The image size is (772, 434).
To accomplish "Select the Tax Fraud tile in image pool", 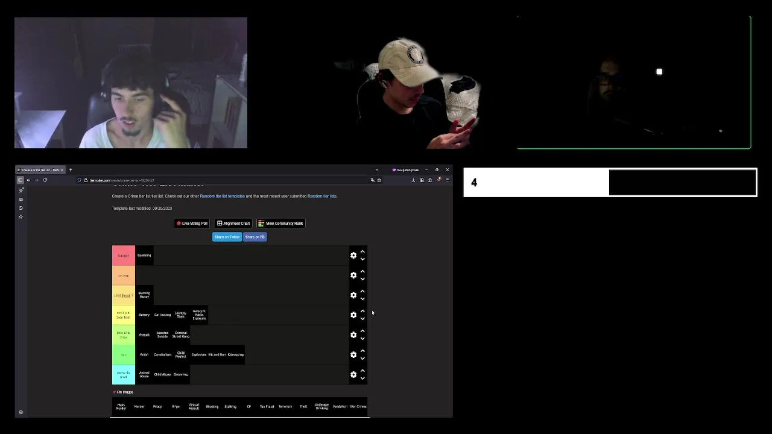I will tap(267, 407).
